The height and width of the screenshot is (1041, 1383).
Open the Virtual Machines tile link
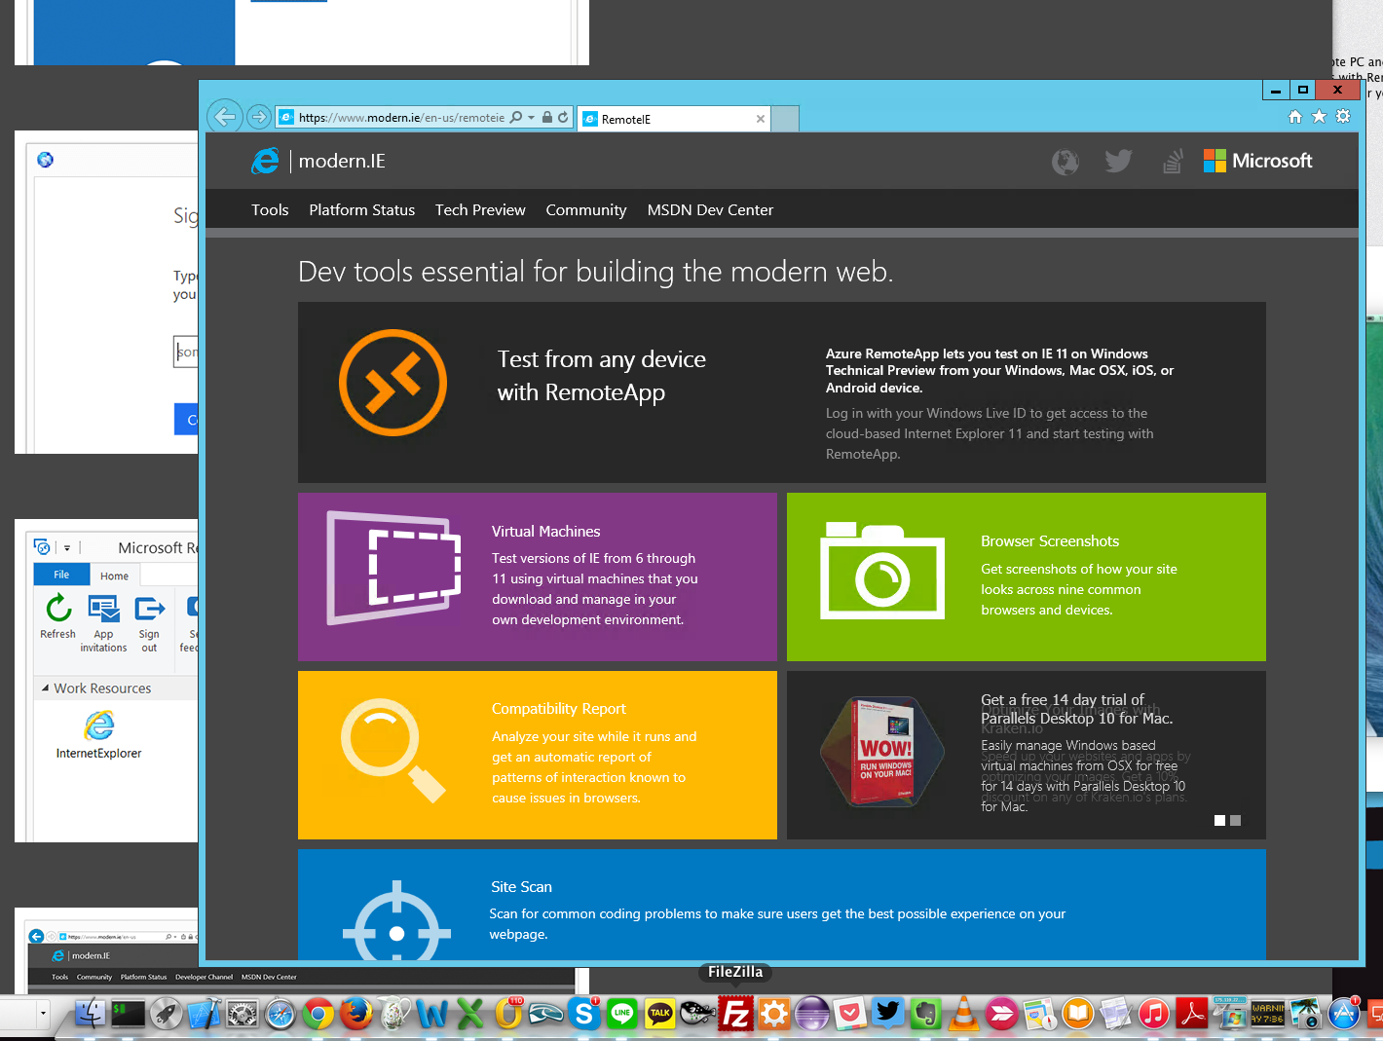(x=545, y=532)
